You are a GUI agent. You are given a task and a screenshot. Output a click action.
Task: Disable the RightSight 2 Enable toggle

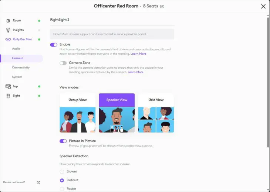pyautogui.click(x=54, y=45)
